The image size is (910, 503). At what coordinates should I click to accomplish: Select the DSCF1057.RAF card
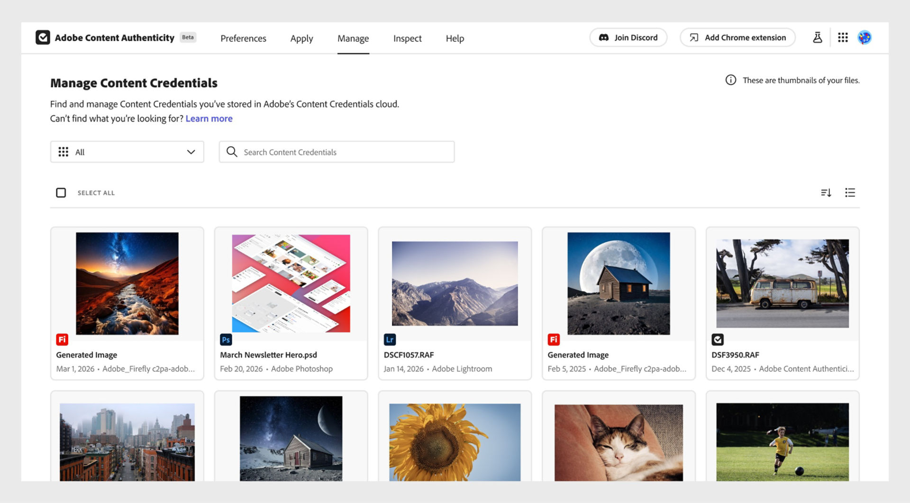point(455,284)
